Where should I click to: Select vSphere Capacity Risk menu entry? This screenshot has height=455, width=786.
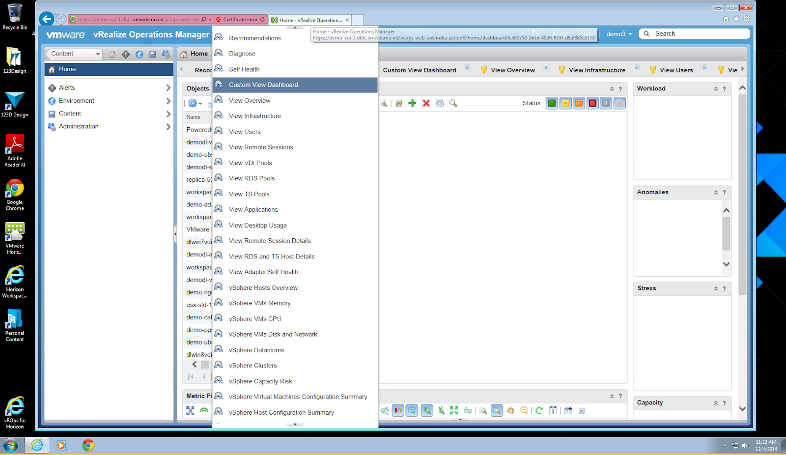[295, 381]
